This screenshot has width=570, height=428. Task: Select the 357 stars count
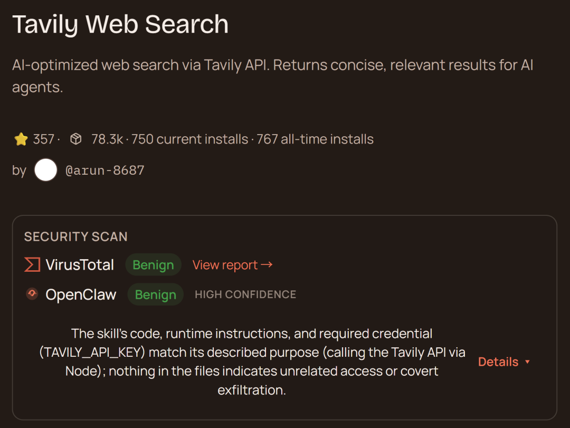pos(43,139)
